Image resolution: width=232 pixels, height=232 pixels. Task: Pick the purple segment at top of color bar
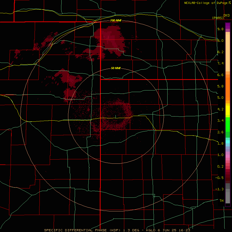coord(228,26)
